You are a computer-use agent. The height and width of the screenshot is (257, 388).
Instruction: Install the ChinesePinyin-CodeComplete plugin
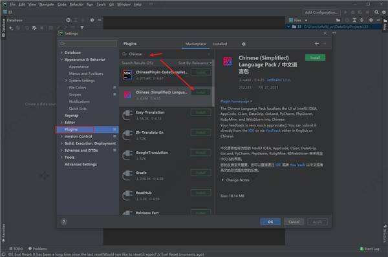coord(200,72)
